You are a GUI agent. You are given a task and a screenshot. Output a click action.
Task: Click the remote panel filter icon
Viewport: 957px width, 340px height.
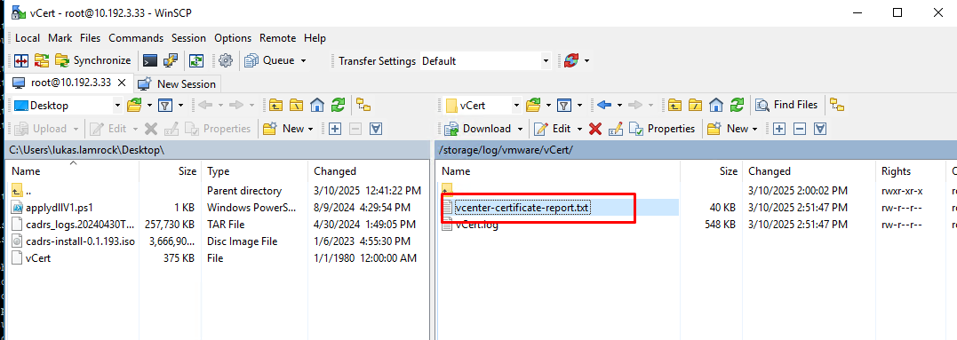(x=564, y=106)
